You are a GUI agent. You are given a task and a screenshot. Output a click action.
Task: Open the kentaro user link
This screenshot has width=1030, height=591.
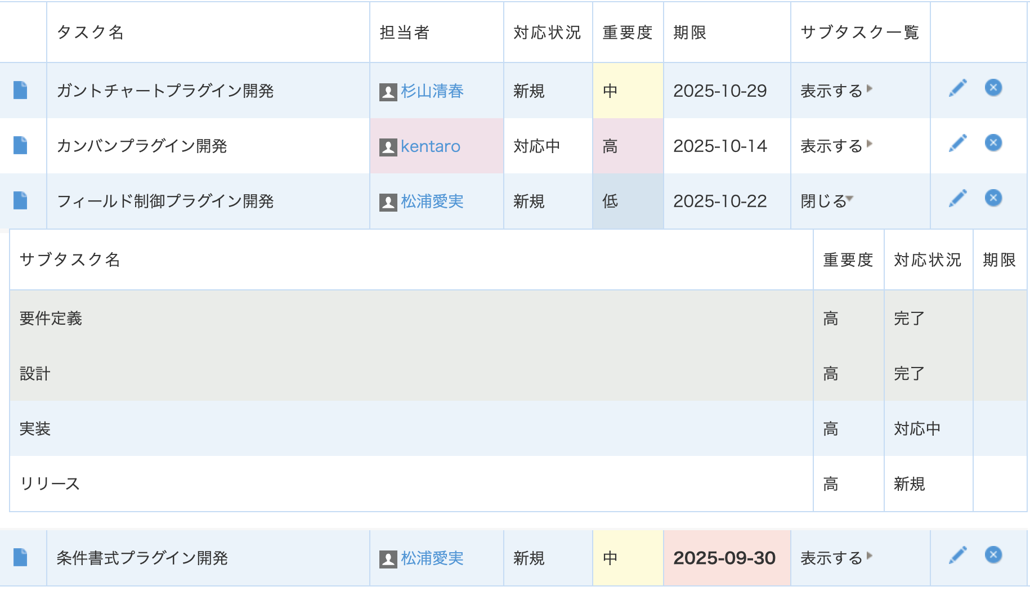pyautogui.click(x=430, y=146)
